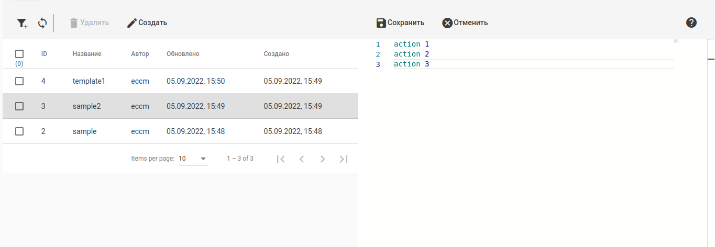Screen dimensions: 715x247
Task: Click the Создать create button
Action: click(x=147, y=23)
